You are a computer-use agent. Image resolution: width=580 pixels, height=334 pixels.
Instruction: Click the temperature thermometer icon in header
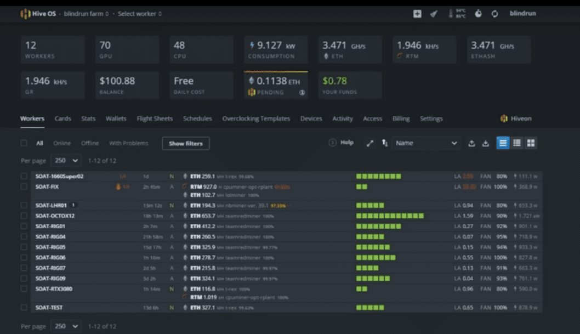[451, 14]
